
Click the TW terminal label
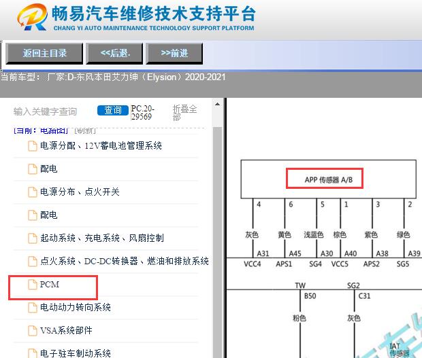(300, 285)
